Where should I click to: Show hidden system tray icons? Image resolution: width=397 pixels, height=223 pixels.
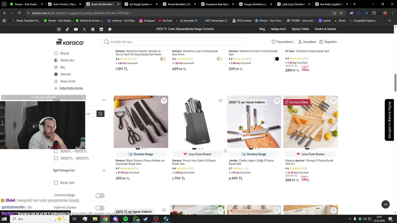(350, 219)
